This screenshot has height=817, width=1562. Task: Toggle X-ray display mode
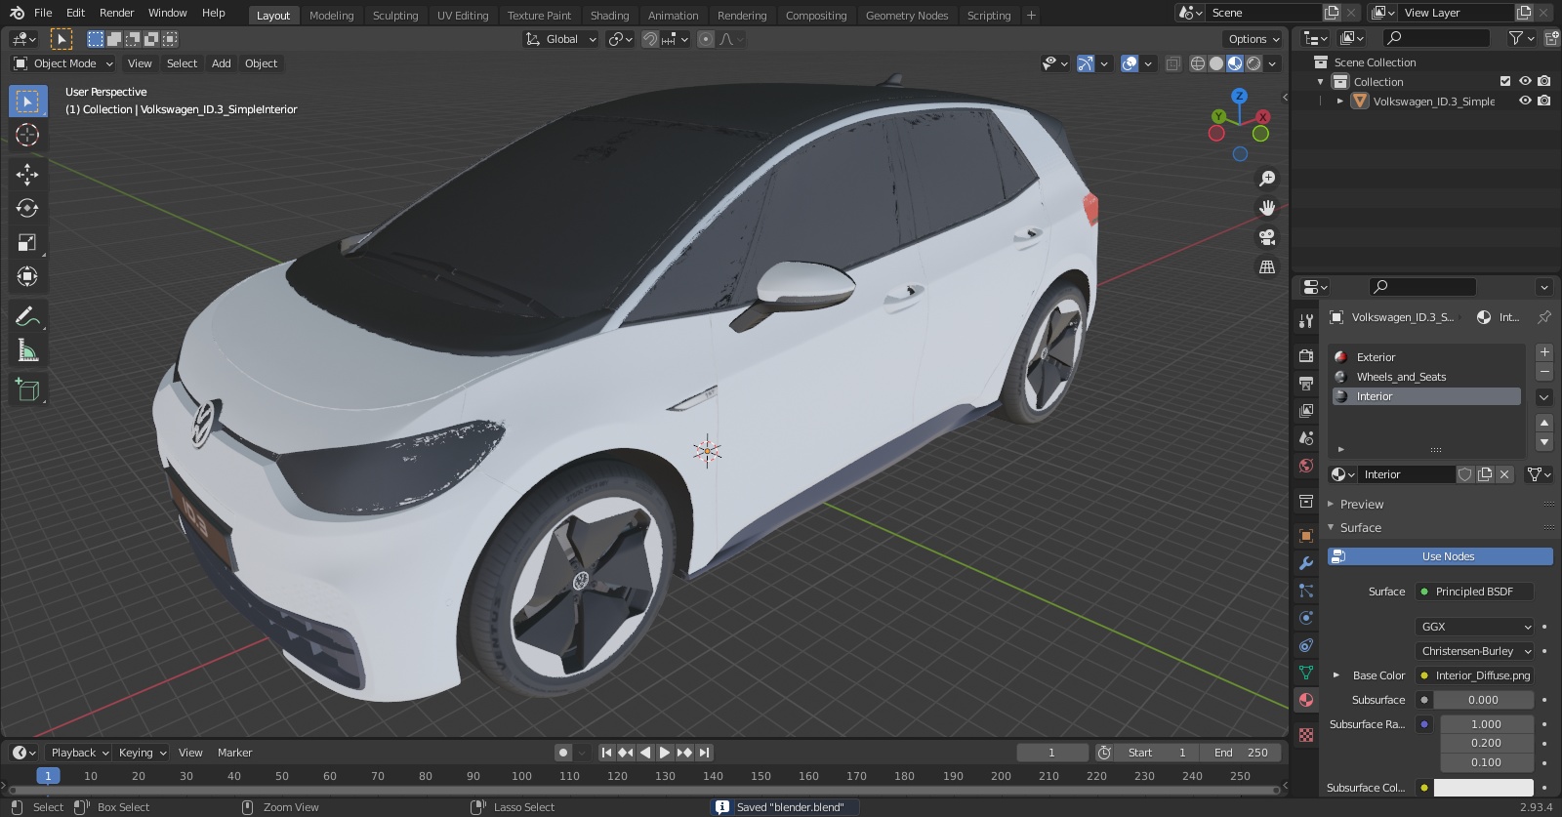point(1172,63)
